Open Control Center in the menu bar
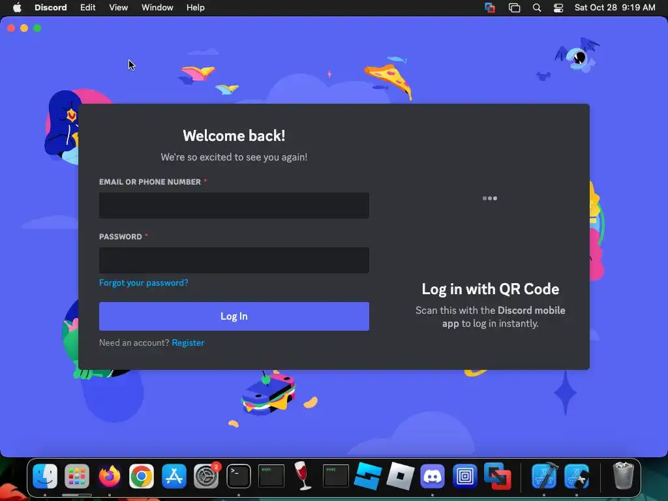The width and height of the screenshot is (668, 501). (558, 8)
